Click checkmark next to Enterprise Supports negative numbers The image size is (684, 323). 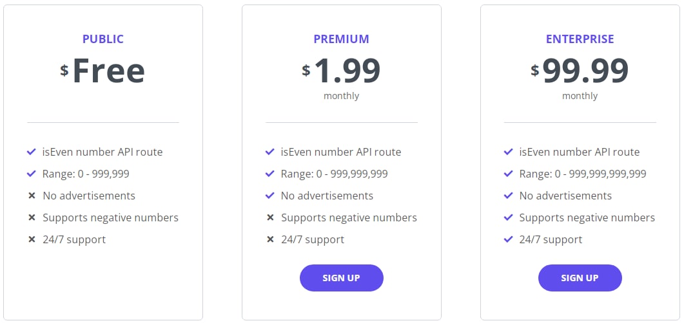(508, 217)
